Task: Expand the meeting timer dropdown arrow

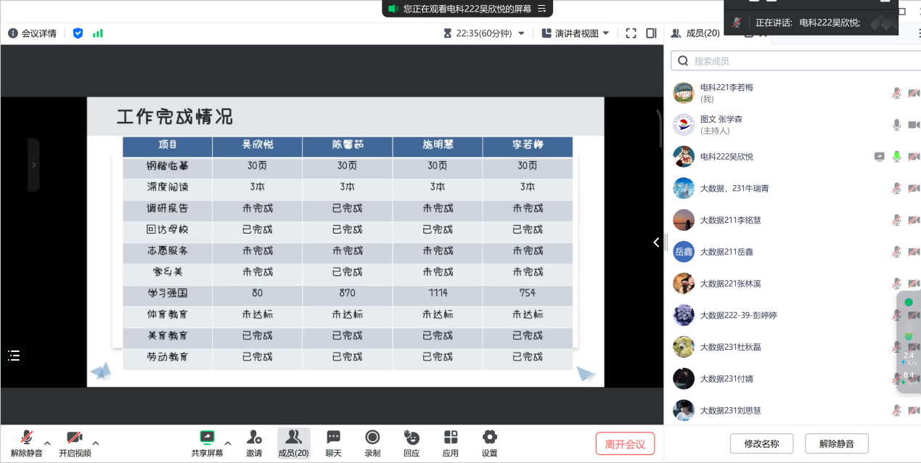Action: click(x=521, y=33)
